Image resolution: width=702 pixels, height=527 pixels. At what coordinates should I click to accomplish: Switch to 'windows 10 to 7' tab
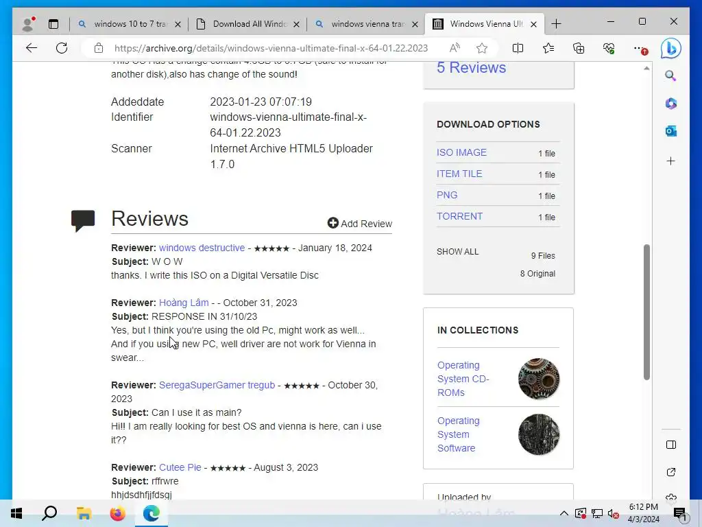coord(130,24)
